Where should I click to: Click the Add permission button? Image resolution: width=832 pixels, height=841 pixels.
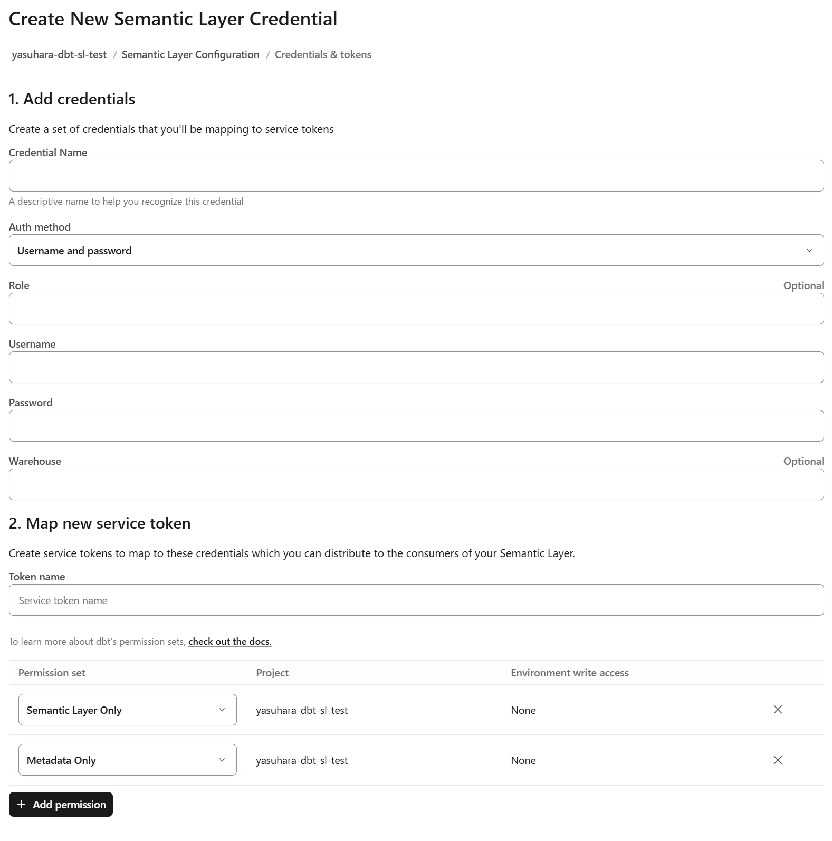pyautogui.click(x=61, y=804)
